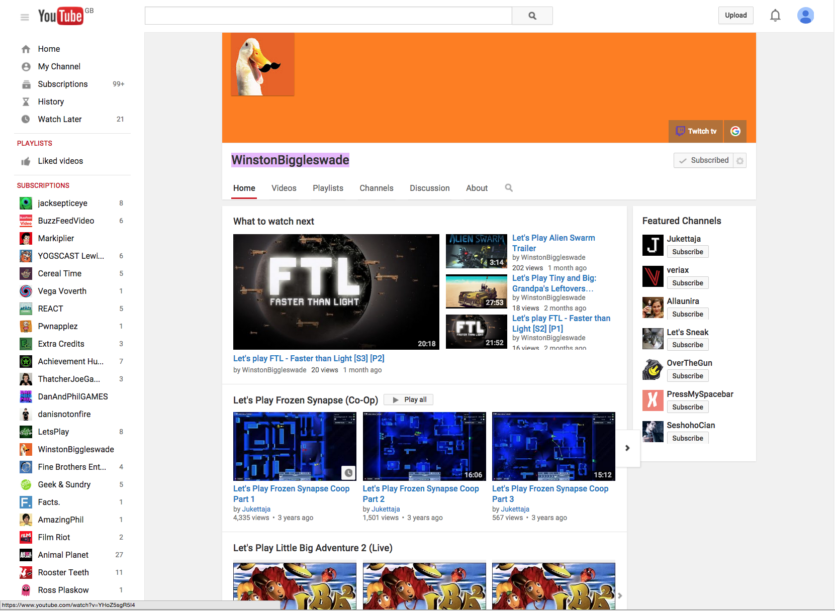Open the channel's Google+ link icon
This screenshot has height=611, width=835.
click(735, 131)
